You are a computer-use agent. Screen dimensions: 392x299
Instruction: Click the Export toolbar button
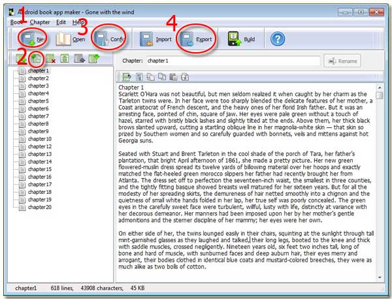(196, 39)
